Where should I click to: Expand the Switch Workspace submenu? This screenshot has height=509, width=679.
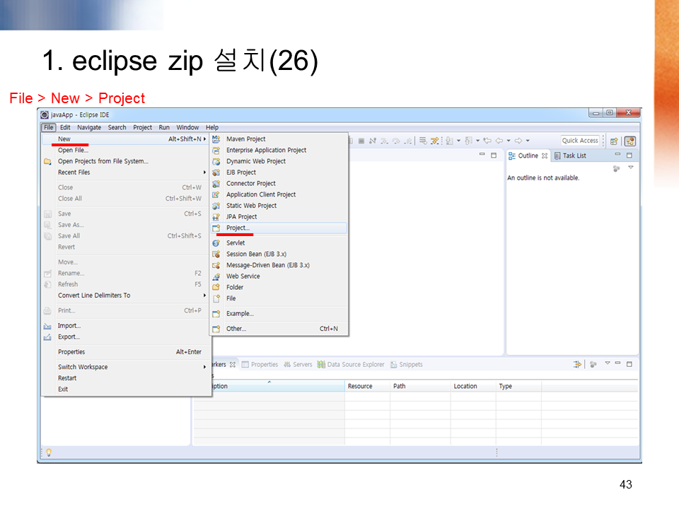click(x=205, y=367)
